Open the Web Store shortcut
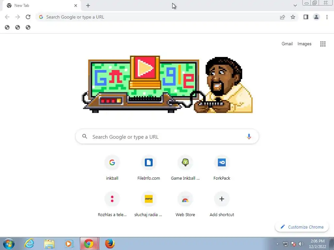This screenshot has height=250, width=334. [x=185, y=205]
